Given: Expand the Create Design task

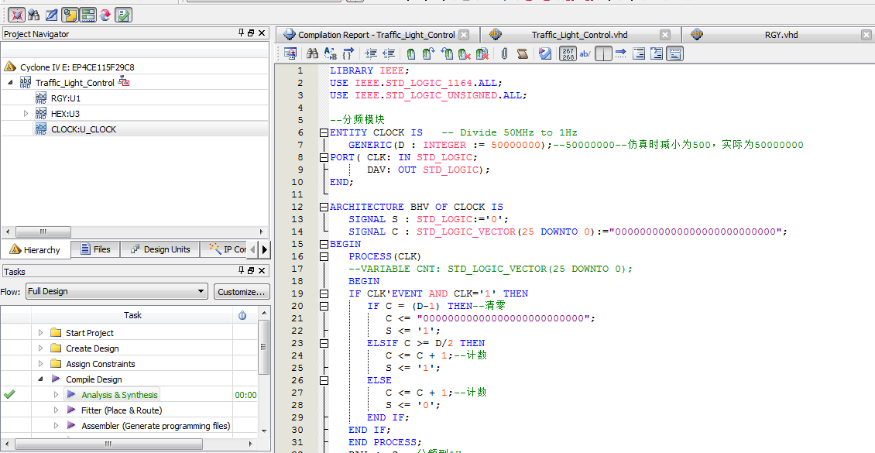Looking at the screenshot, I should (x=40, y=348).
